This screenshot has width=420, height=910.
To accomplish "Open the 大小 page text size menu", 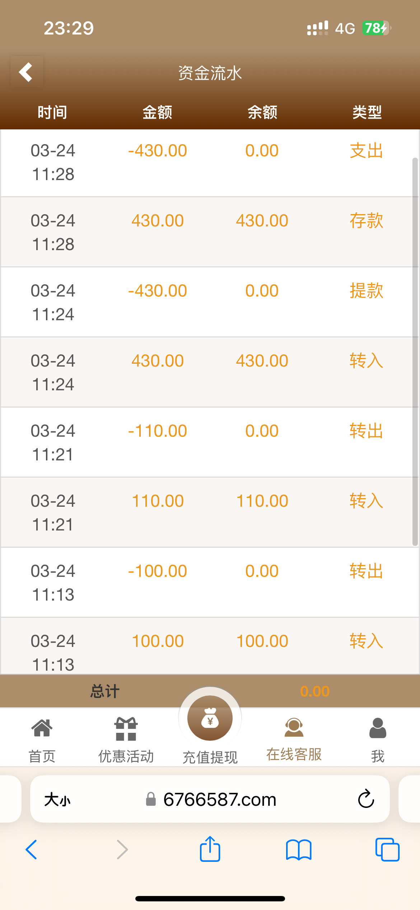I will tap(57, 800).
